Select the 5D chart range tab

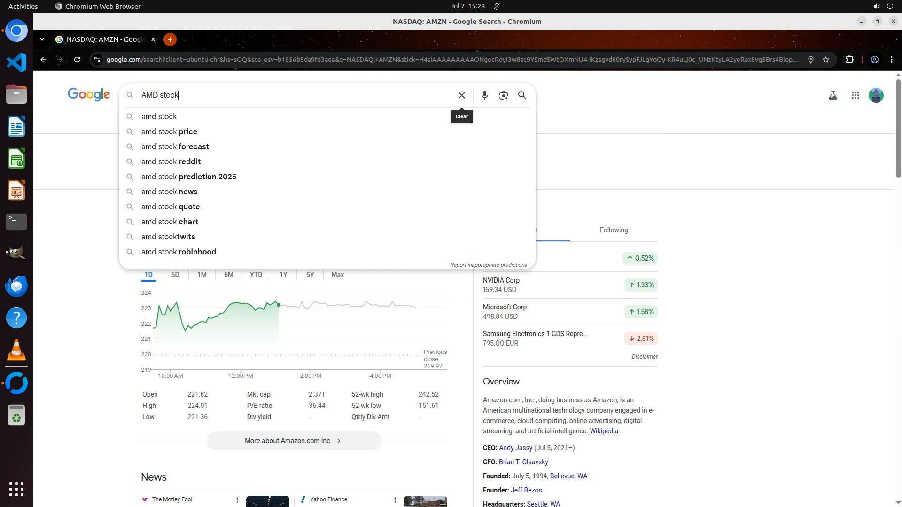(x=175, y=275)
